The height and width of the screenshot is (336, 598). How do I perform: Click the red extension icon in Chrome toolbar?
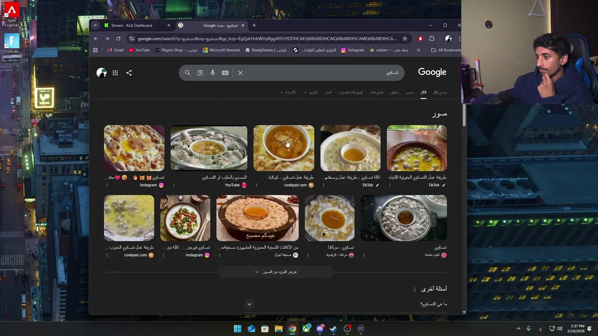pyautogui.click(x=420, y=39)
